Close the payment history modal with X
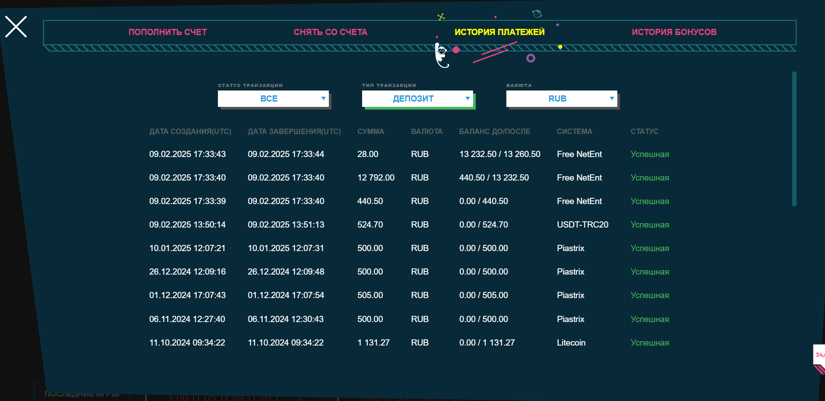Viewport: 825px width, 401px height. (x=16, y=27)
